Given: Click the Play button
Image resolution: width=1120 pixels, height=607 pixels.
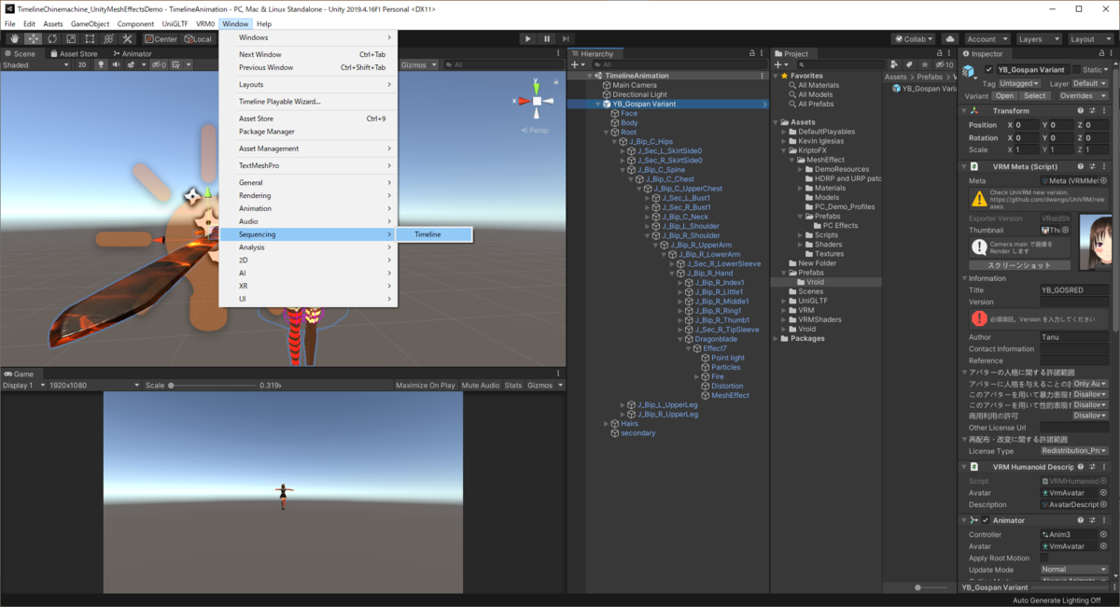Looking at the screenshot, I should (528, 39).
